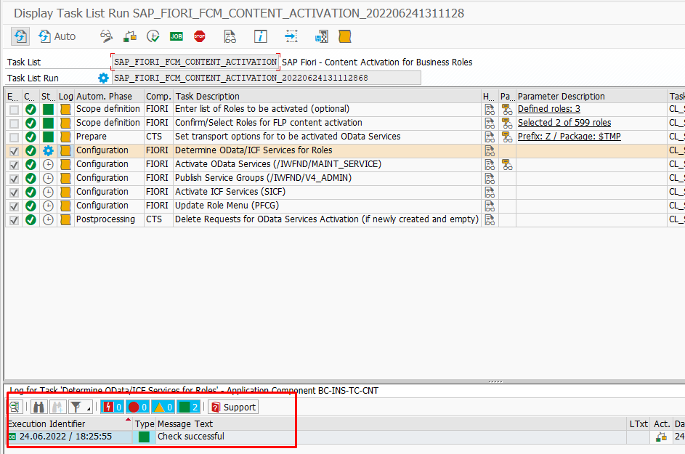Image resolution: width=685 pixels, height=454 pixels.
Task: Uncheck the 'Update Role Menu (PFCG)' row checkbox
Action: [x=14, y=206]
